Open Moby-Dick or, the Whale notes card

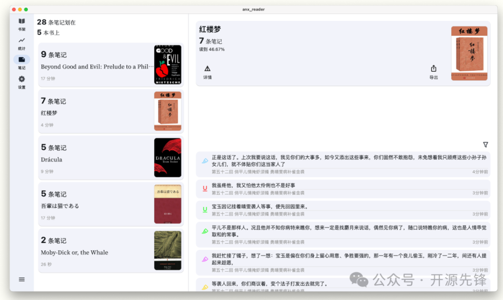(x=111, y=251)
